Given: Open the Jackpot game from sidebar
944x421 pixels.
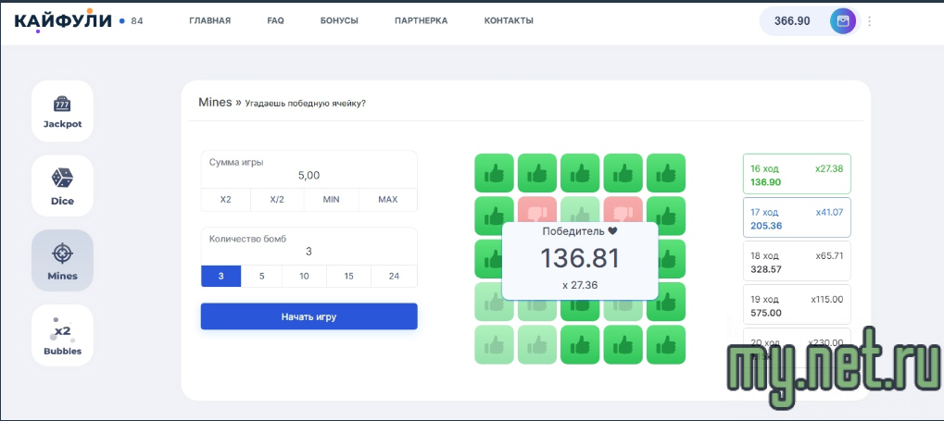Looking at the screenshot, I should [62, 110].
